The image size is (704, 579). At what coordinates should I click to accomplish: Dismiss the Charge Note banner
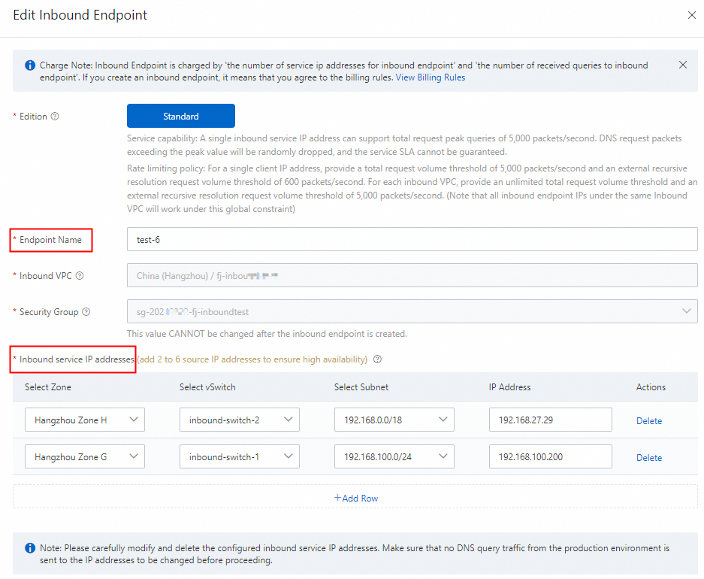[x=682, y=65]
